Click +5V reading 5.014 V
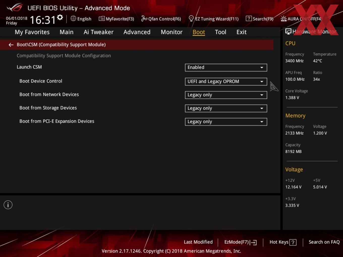343x257 pixels. pyautogui.click(x=320, y=187)
